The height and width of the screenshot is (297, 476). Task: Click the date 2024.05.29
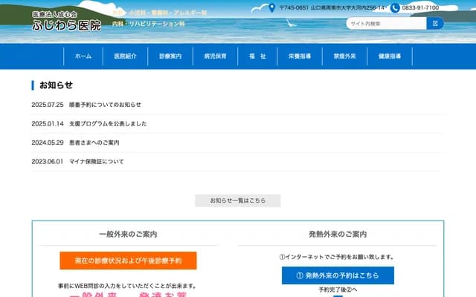48,143
